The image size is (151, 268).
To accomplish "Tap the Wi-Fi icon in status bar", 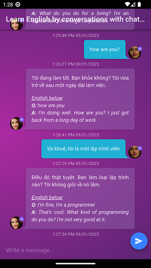I will click(x=127, y=4).
